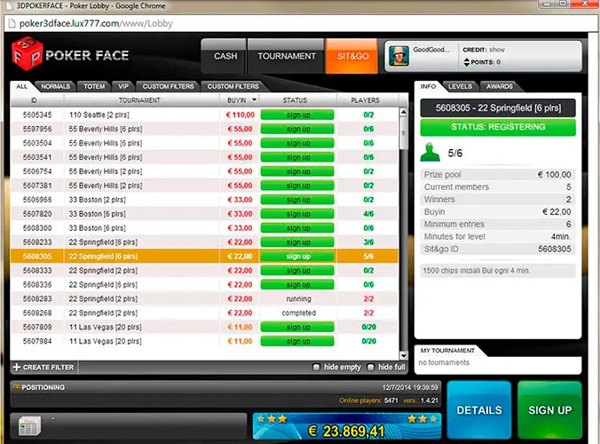Open the INFO panel tab
This screenshot has height=444, width=600.
[x=428, y=86]
